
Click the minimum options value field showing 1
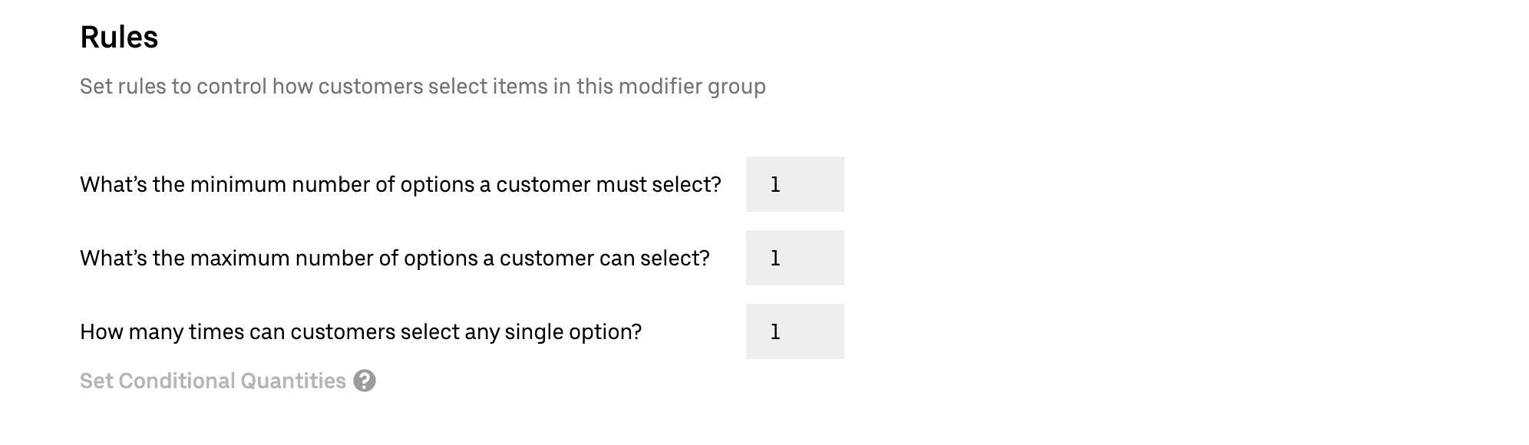click(794, 184)
